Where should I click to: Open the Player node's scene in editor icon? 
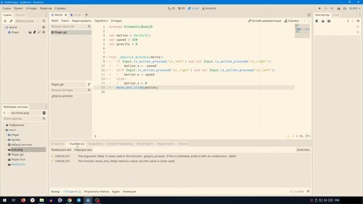[30, 32]
